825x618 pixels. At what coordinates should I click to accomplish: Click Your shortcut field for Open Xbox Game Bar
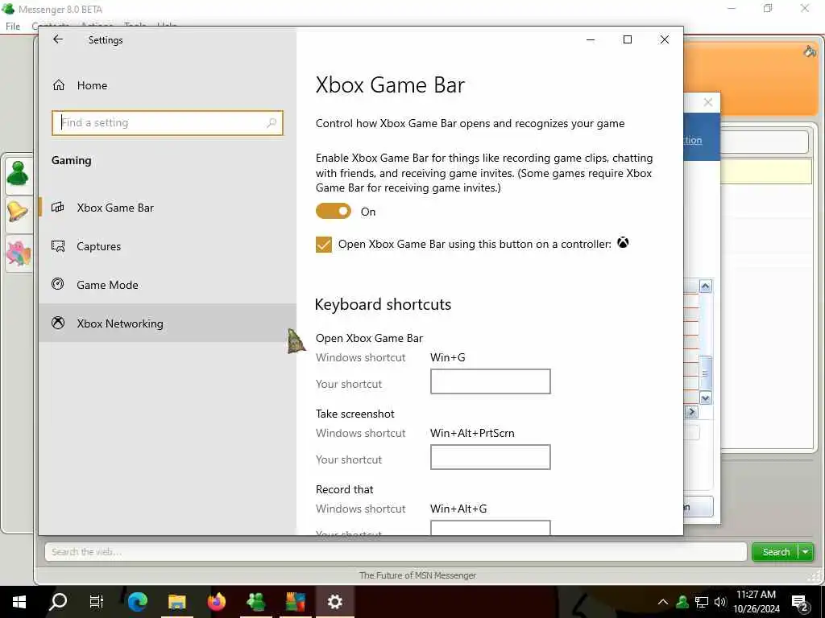(491, 381)
